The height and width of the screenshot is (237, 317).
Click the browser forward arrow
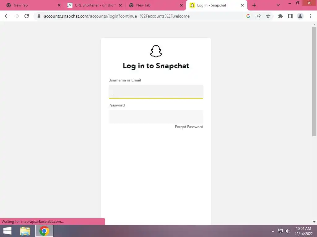tap(17, 16)
